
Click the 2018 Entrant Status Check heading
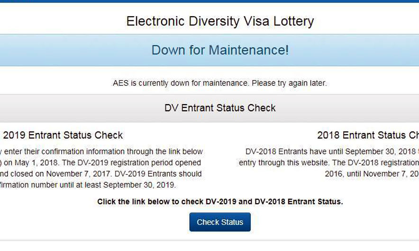coord(368,135)
